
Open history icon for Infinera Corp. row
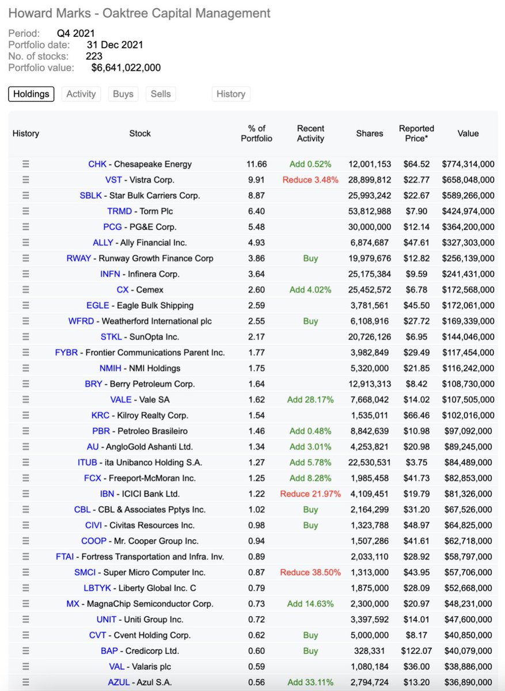pyautogui.click(x=25, y=274)
